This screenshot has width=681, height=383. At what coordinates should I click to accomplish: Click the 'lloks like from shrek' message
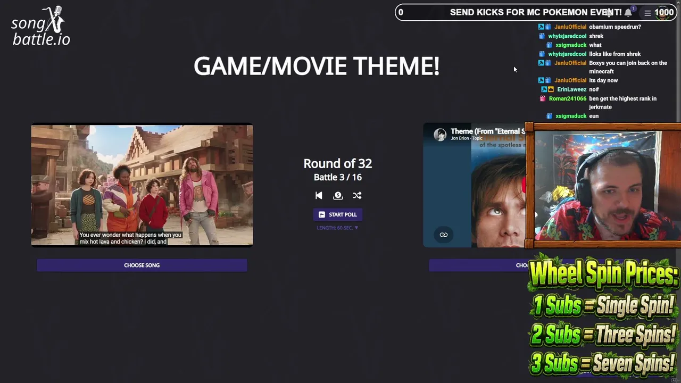click(x=615, y=54)
